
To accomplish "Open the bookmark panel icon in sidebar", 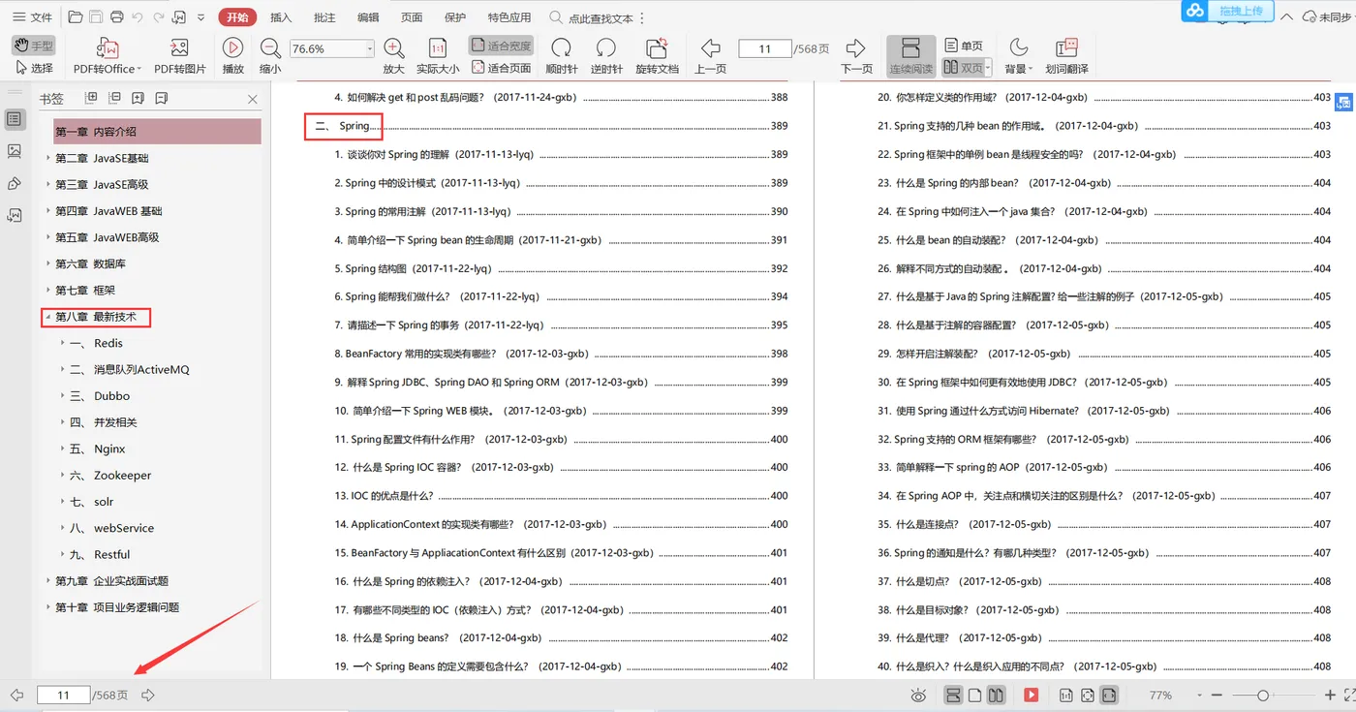I will coord(15,119).
